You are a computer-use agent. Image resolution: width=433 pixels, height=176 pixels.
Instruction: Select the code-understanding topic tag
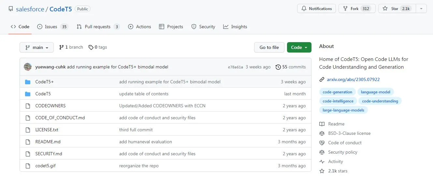pos(380,101)
